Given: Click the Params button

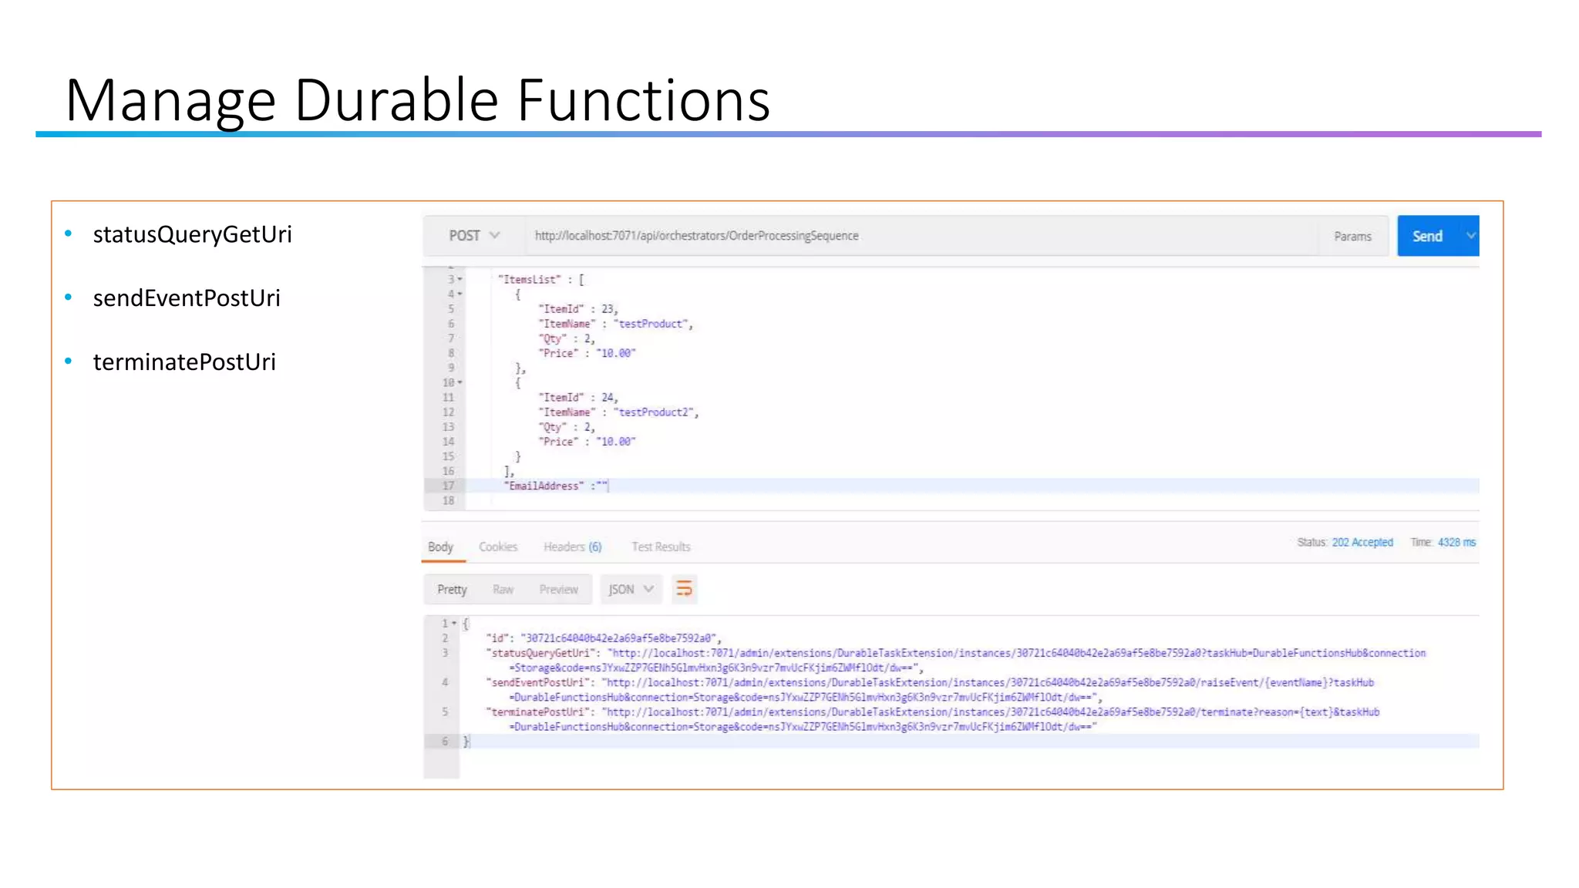Looking at the screenshot, I should tap(1352, 237).
